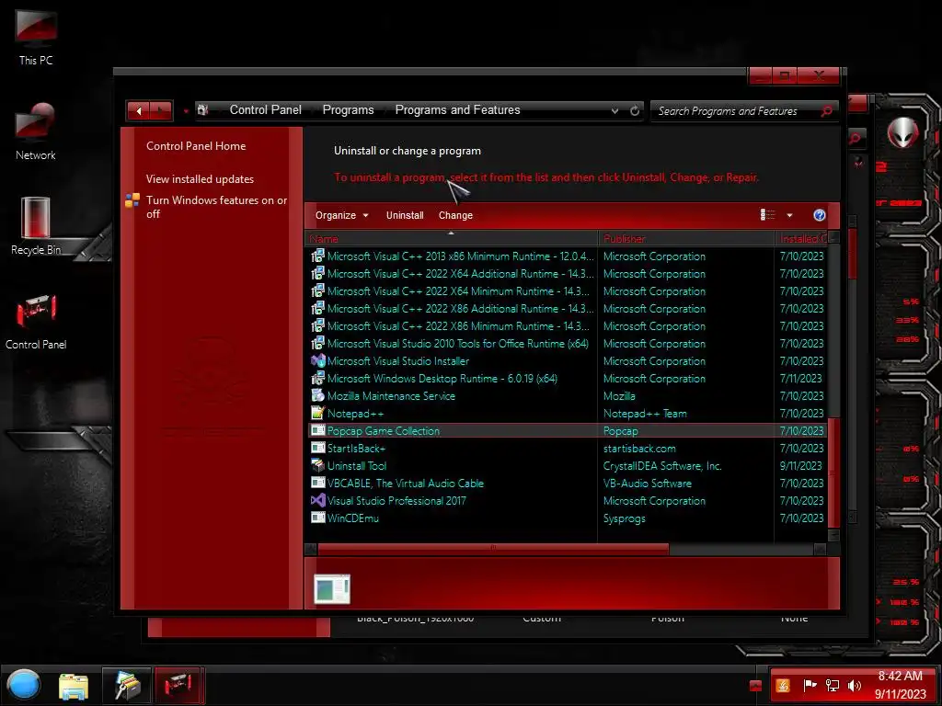
Task: Select Popcap Game Collection row
Action: pos(567,430)
